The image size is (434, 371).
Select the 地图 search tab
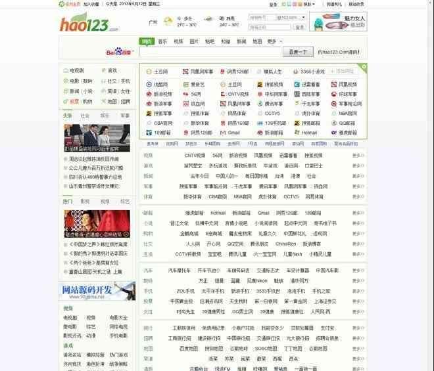click(257, 41)
